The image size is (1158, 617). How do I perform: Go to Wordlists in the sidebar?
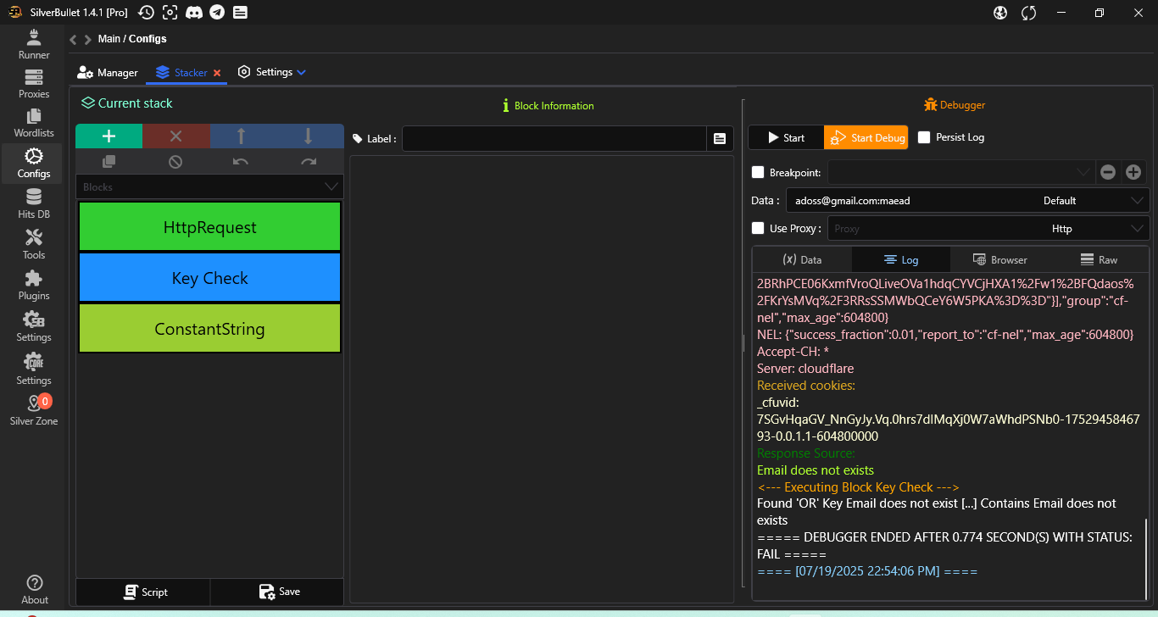click(34, 123)
